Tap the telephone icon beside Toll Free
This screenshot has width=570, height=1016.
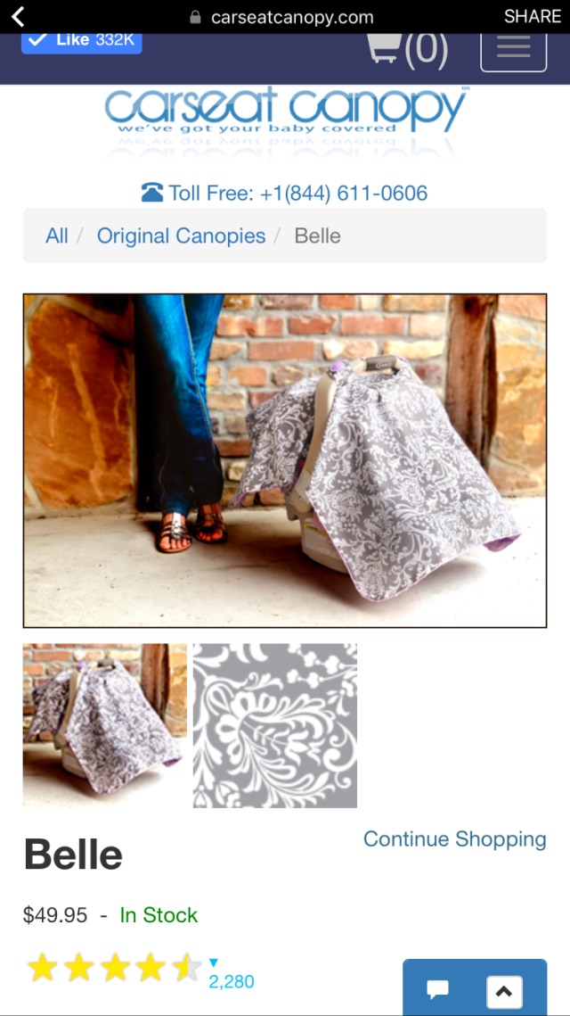click(152, 193)
